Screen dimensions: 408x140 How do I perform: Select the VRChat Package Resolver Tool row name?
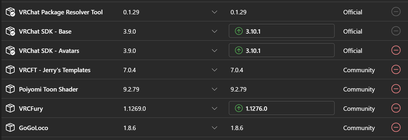[x=61, y=12]
